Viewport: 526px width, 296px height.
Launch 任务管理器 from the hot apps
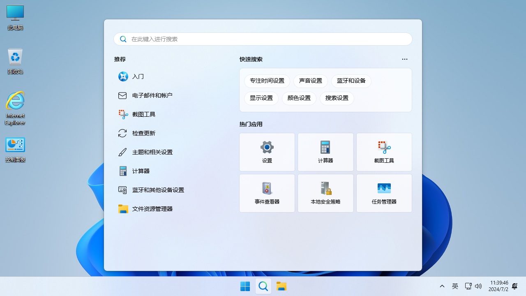tap(384, 193)
